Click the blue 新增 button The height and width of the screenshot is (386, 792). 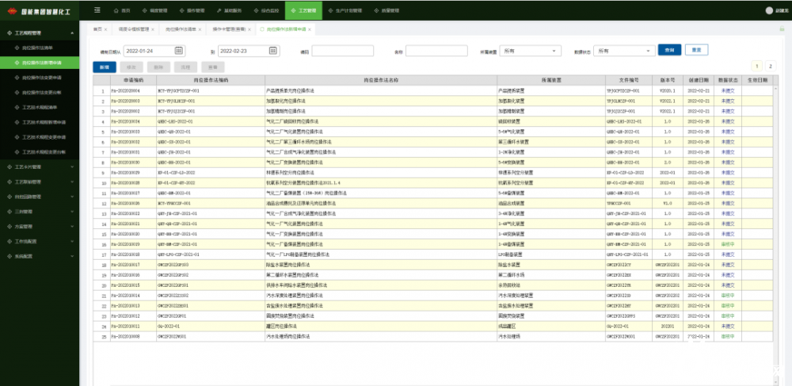[x=105, y=67]
